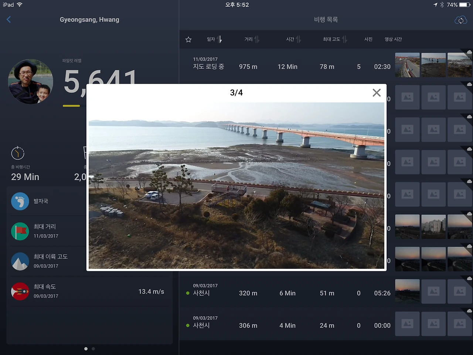The width and height of the screenshot is (473, 355).
Task: Select the 975 m distance value
Action: [x=248, y=67]
